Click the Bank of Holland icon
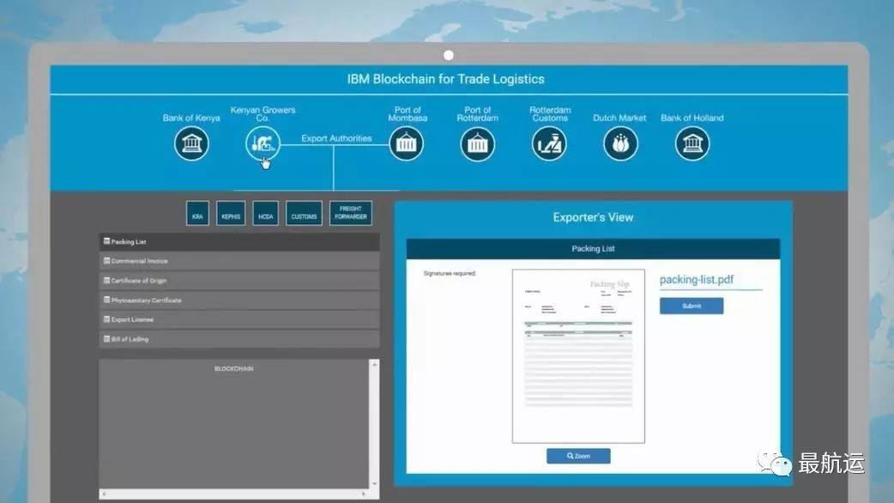 tap(692, 143)
